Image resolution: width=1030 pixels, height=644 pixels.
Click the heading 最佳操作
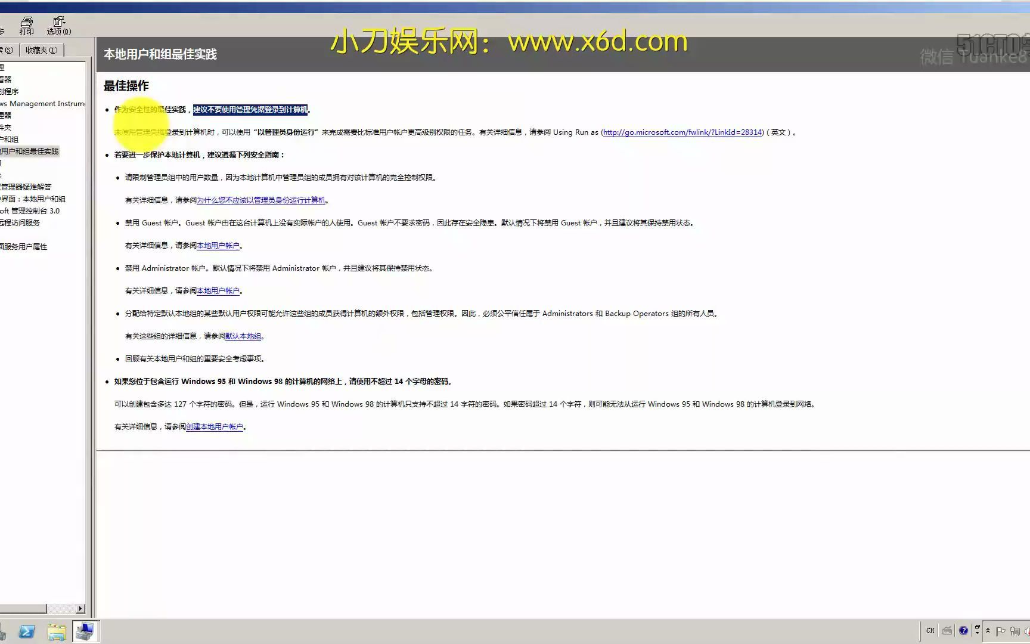tap(126, 86)
